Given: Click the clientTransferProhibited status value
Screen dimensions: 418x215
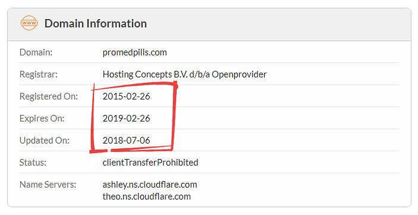Looking at the screenshot, I should 150,163.
